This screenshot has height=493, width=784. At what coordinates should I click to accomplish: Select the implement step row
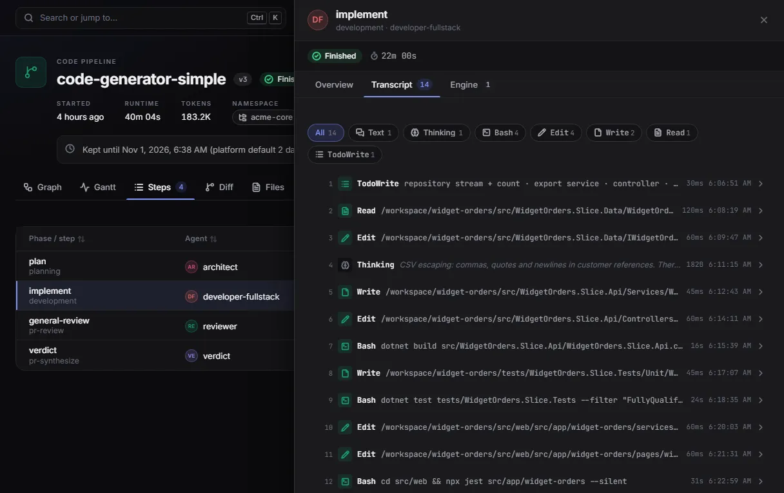point(155,296)
